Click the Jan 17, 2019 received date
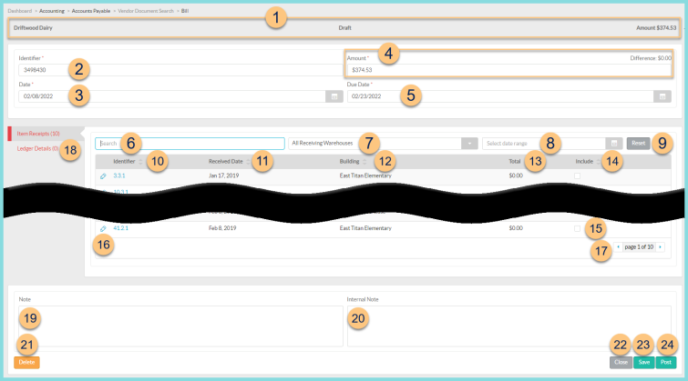Screen dimensions: 688x381 [x=224, y=175]
